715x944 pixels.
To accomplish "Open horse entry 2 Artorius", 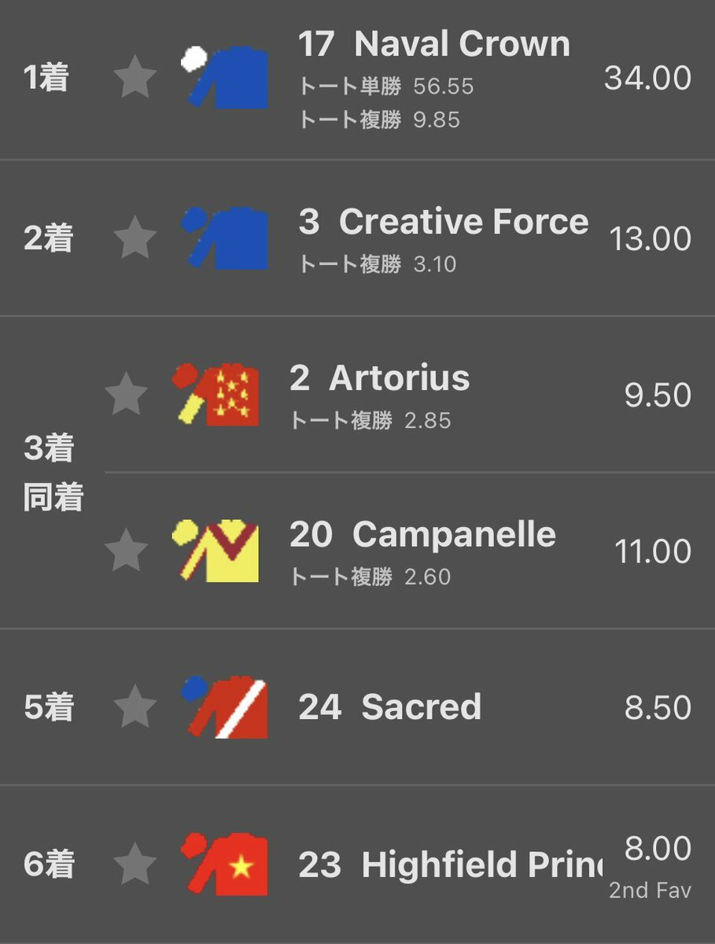I will click(x=380, y=378).
